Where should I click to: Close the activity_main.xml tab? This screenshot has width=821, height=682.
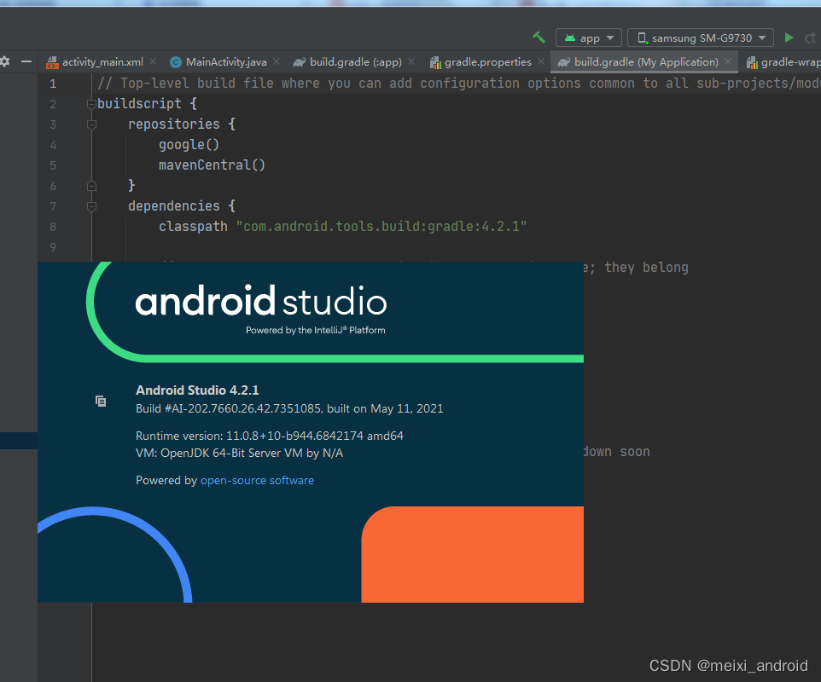point(152,61)
